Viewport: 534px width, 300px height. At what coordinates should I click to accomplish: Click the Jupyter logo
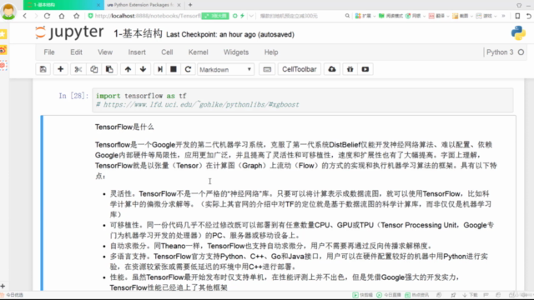[x=69, y=32]
